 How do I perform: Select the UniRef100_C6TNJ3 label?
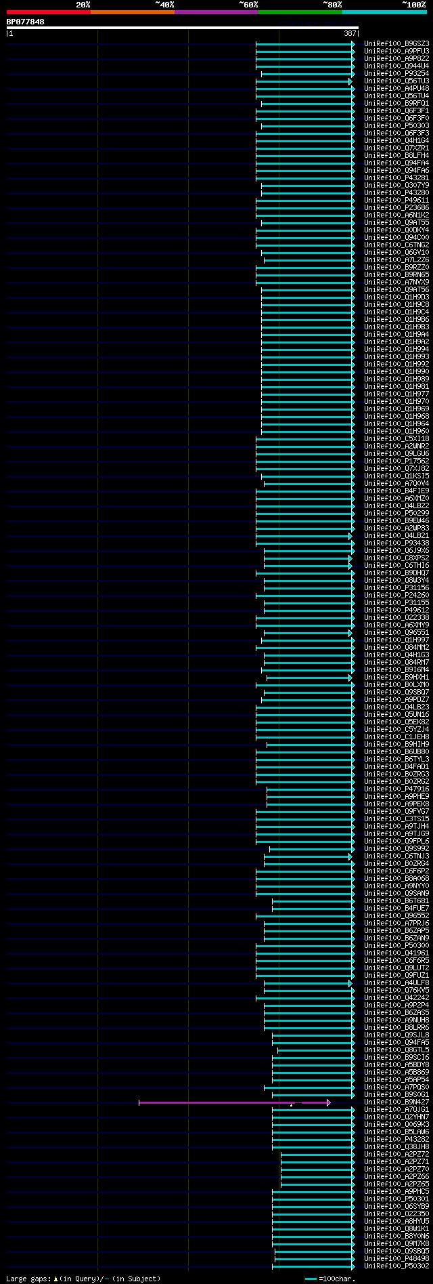pyautogui.click(x=396, y=856)
